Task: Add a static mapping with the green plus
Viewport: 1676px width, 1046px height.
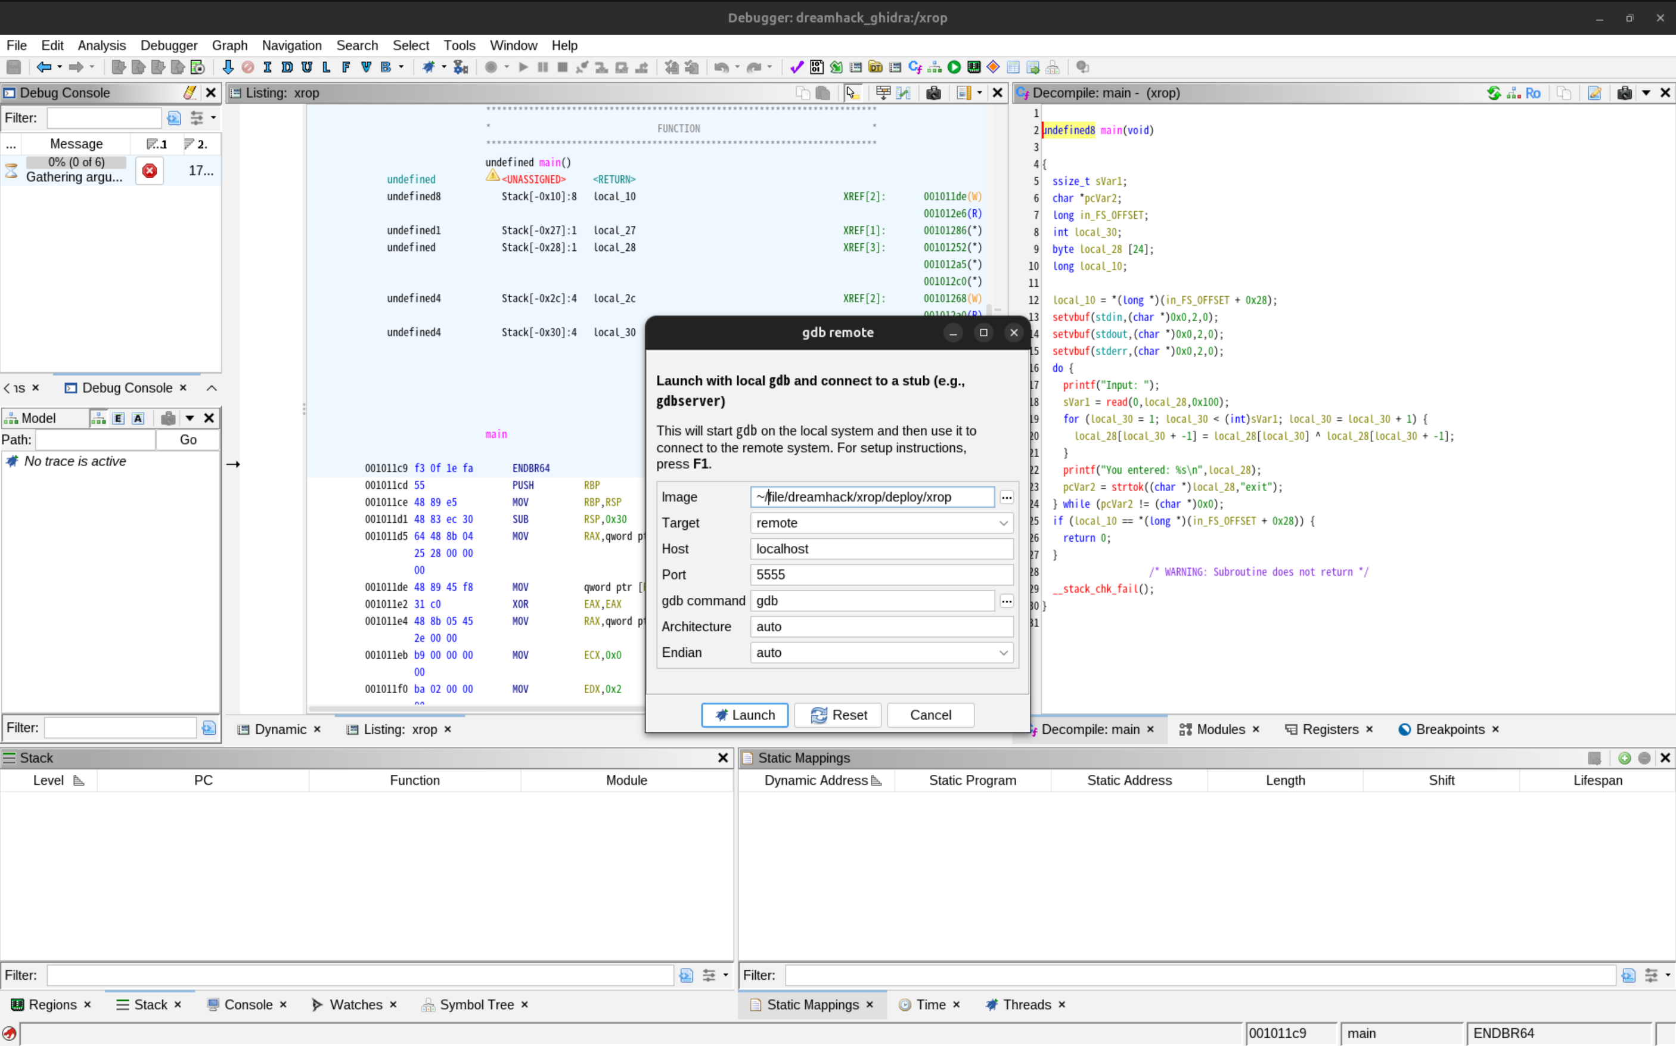Action: point(1625,758)
